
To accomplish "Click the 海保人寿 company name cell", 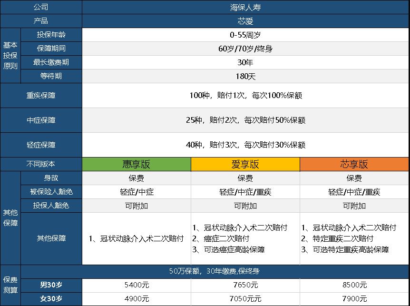I will [x=246, y=7].
